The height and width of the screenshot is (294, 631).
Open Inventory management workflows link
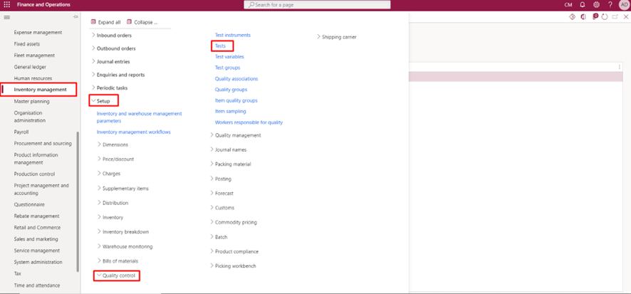point(134,132)
